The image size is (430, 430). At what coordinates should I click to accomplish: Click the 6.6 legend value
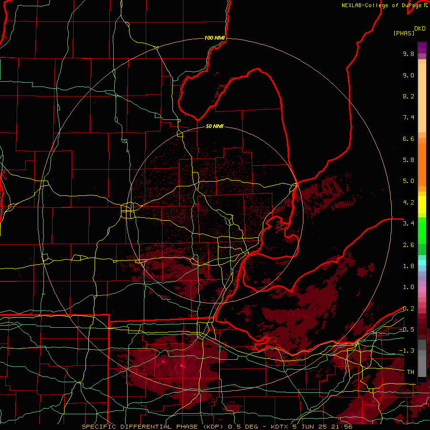click(x=408, y=139)
